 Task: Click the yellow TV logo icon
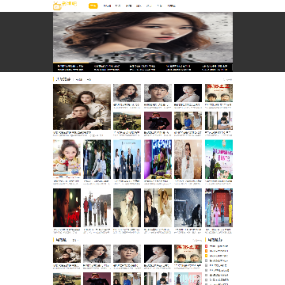57,6
